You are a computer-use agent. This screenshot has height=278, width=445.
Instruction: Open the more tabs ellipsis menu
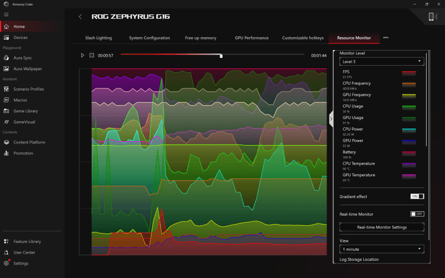(x=385, y=38)
